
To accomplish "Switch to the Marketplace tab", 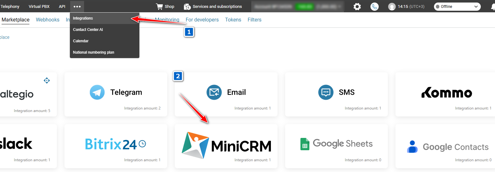I will point(15,20).
